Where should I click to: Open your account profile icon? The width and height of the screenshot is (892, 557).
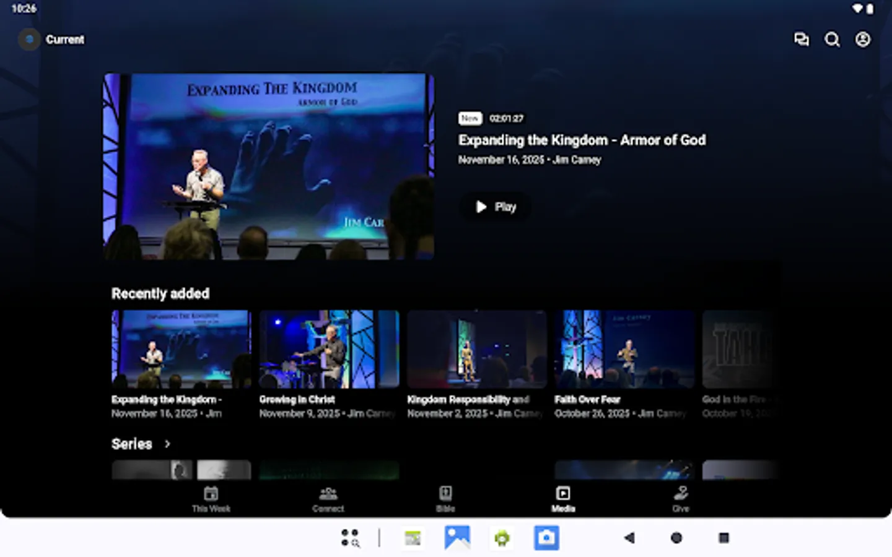pos(862,40)
